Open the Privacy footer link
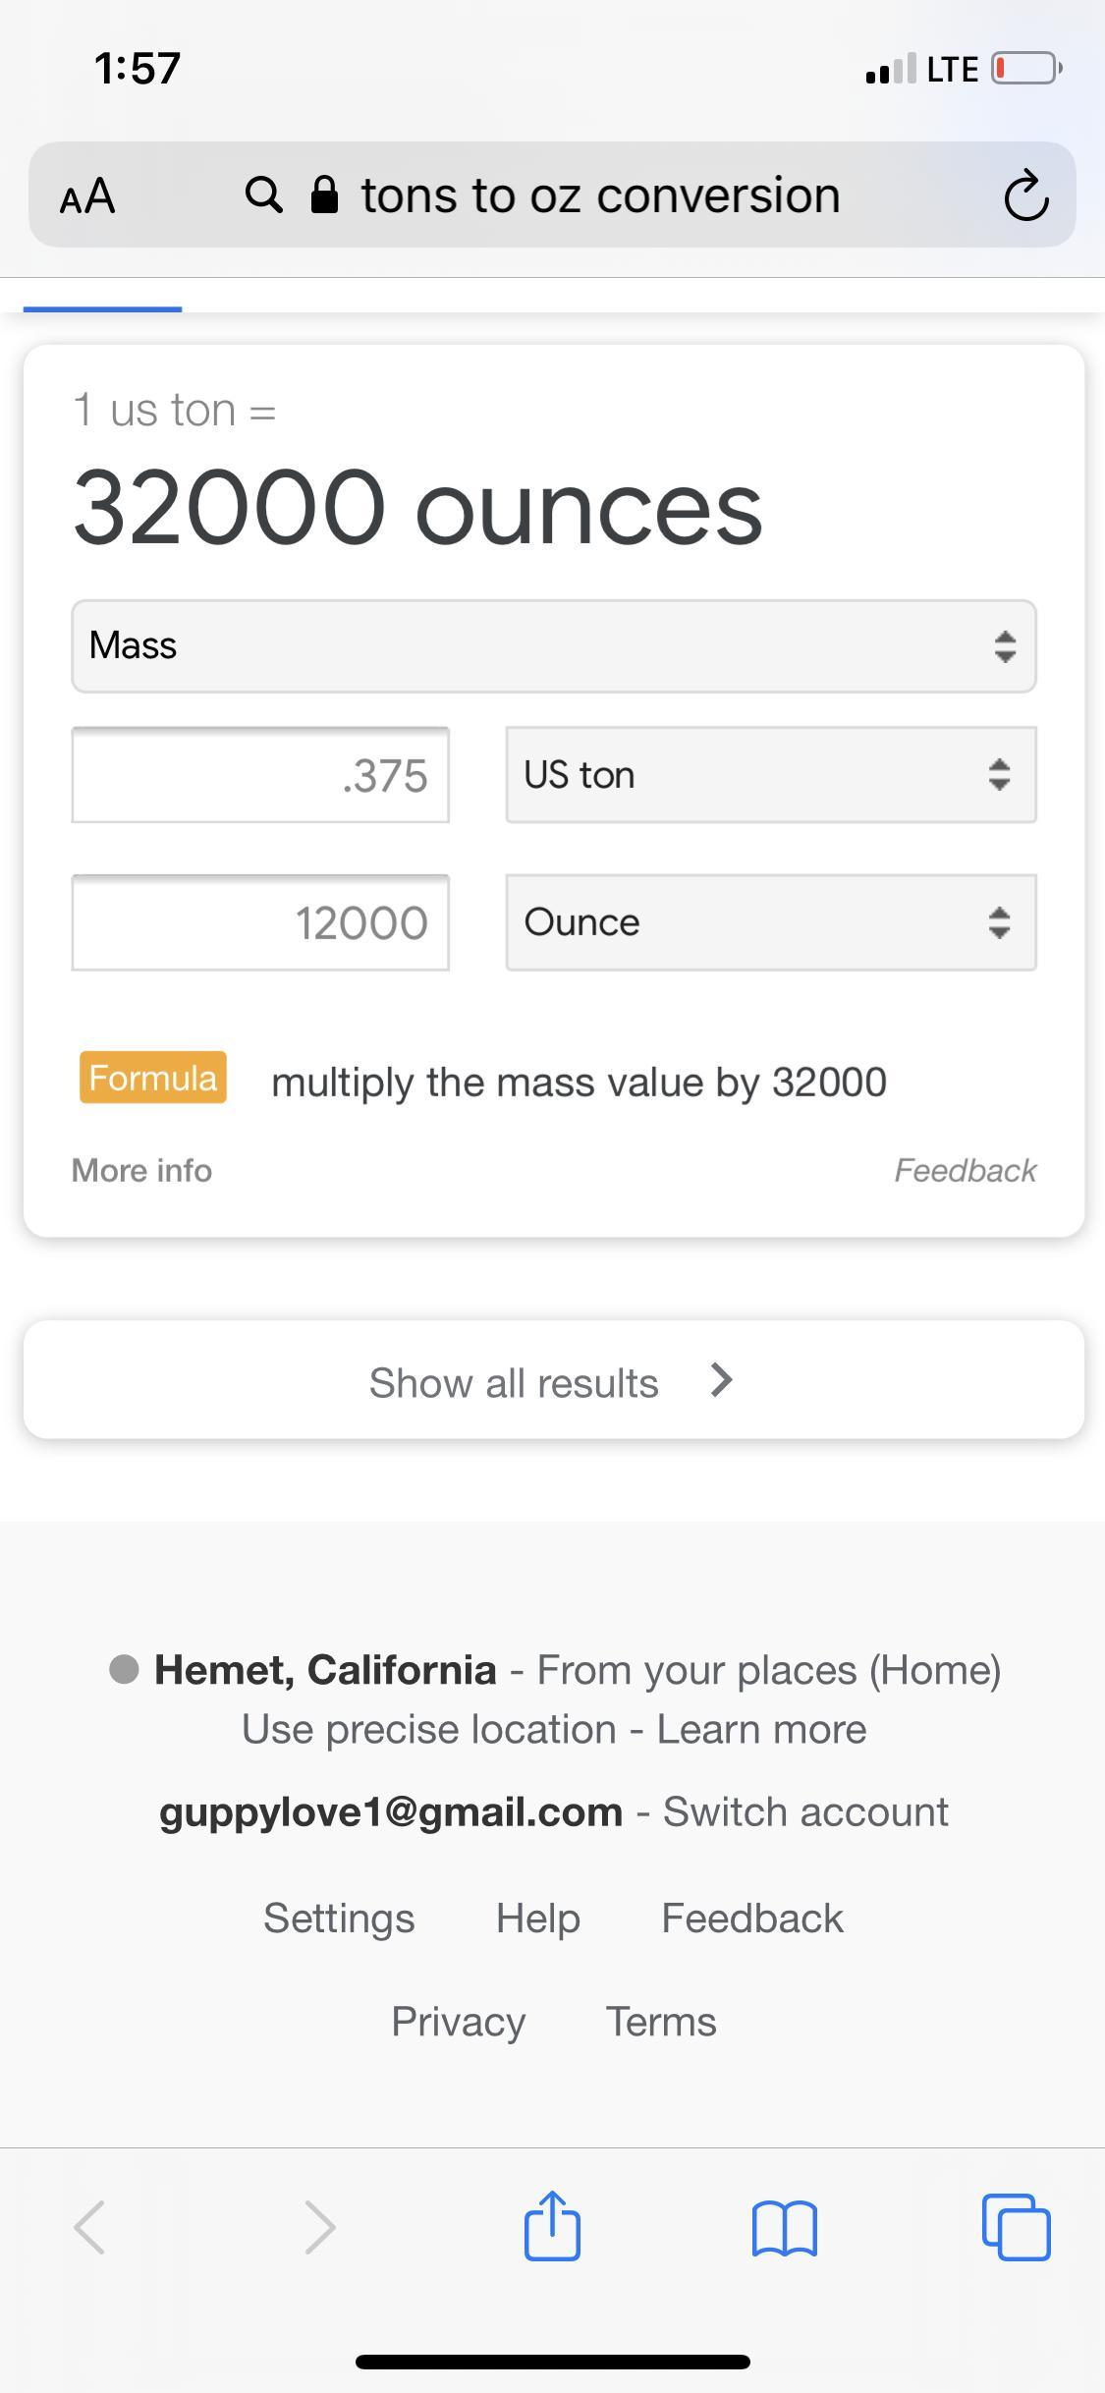 458,2021
